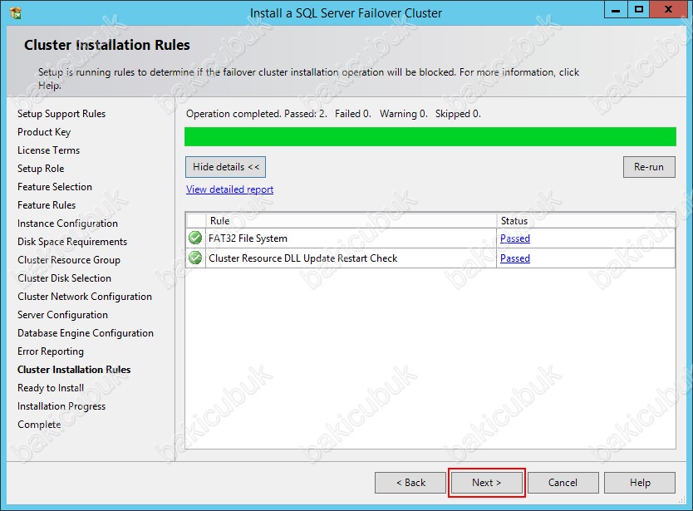This screenshot has height=511, width=693.
Task: Maximize the setup window
Action: [x=639, y=10]
